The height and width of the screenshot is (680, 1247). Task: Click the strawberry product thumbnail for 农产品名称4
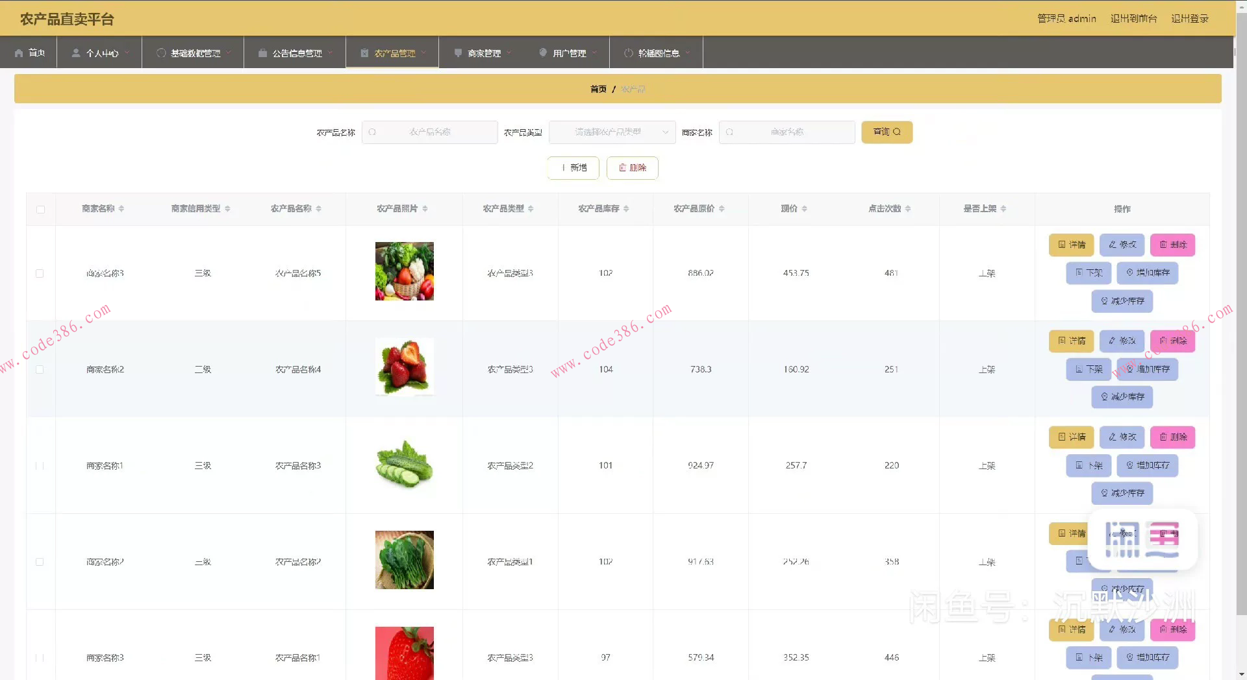coord(404,366)
